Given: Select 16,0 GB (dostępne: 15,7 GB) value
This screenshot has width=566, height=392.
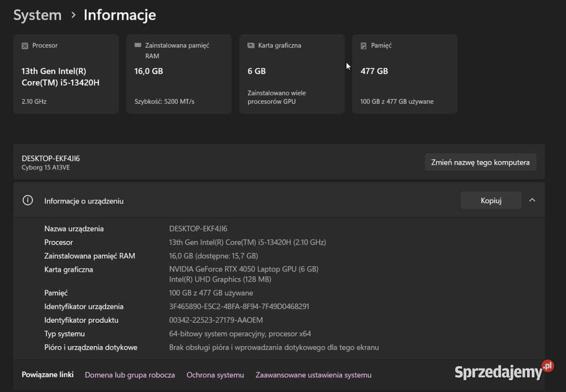Looking at the screenshot, I should point(213,256).
